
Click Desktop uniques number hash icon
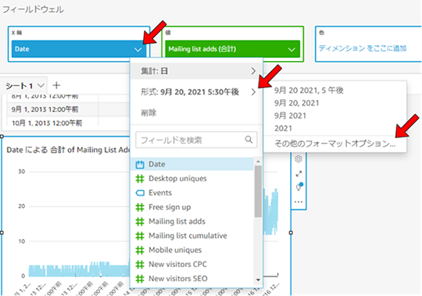[x=140, y=179]
